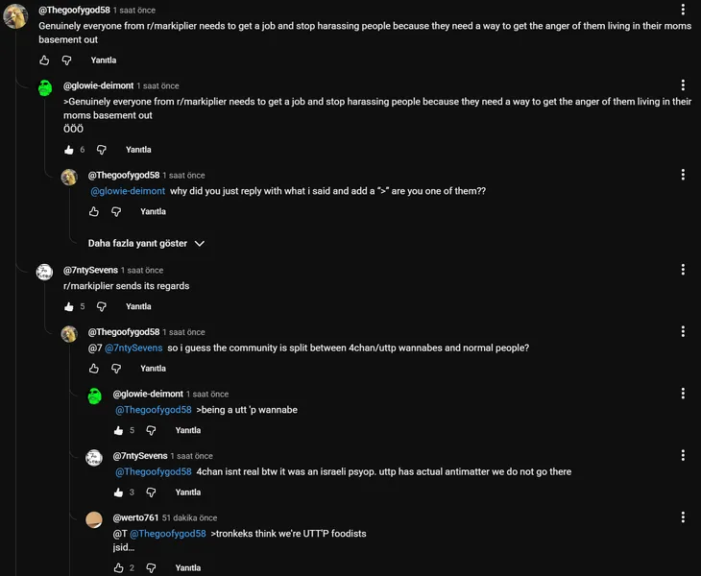Reply to @werto761 with Yanıtla
701x576 pixels.
pos(188,568)
